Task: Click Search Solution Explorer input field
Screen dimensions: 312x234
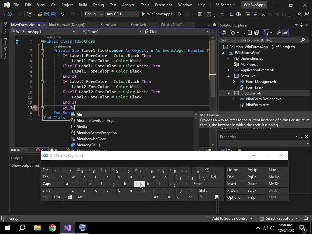Action: pyautogui.click(x=261, y=40)
